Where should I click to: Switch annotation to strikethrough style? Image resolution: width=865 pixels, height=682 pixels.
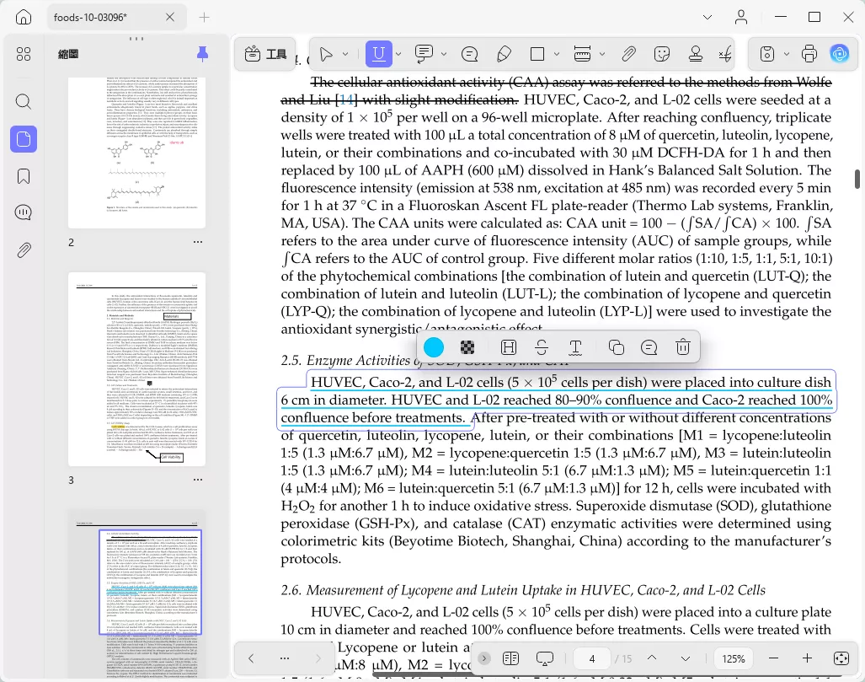point(542,347)
